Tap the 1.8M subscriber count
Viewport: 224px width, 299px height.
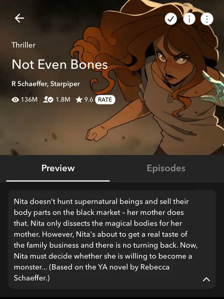click(x=63, y=100)
